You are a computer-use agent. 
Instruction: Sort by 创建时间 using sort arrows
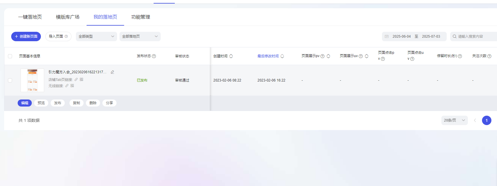click(231, 56)
